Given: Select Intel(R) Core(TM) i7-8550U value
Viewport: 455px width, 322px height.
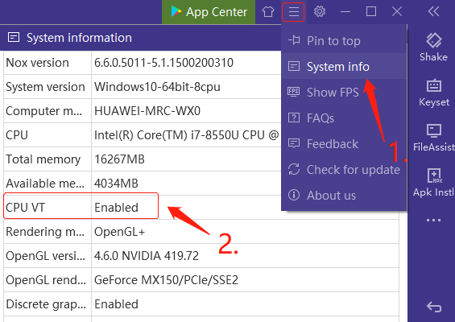Looking at the screenshot, I should tap(186, 135).
